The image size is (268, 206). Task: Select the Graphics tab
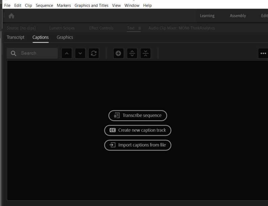(65, 37)
